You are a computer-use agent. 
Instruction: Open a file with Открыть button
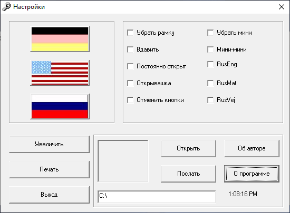click(188, 149)
